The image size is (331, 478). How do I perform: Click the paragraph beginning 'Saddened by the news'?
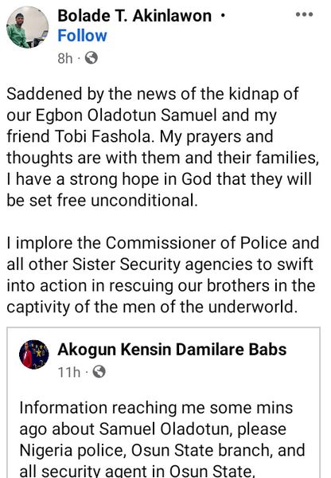point(163,147)
